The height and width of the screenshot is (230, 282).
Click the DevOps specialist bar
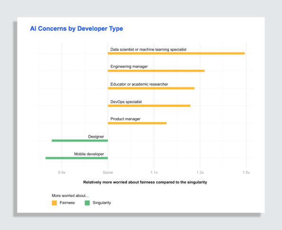tap(149, 106)
